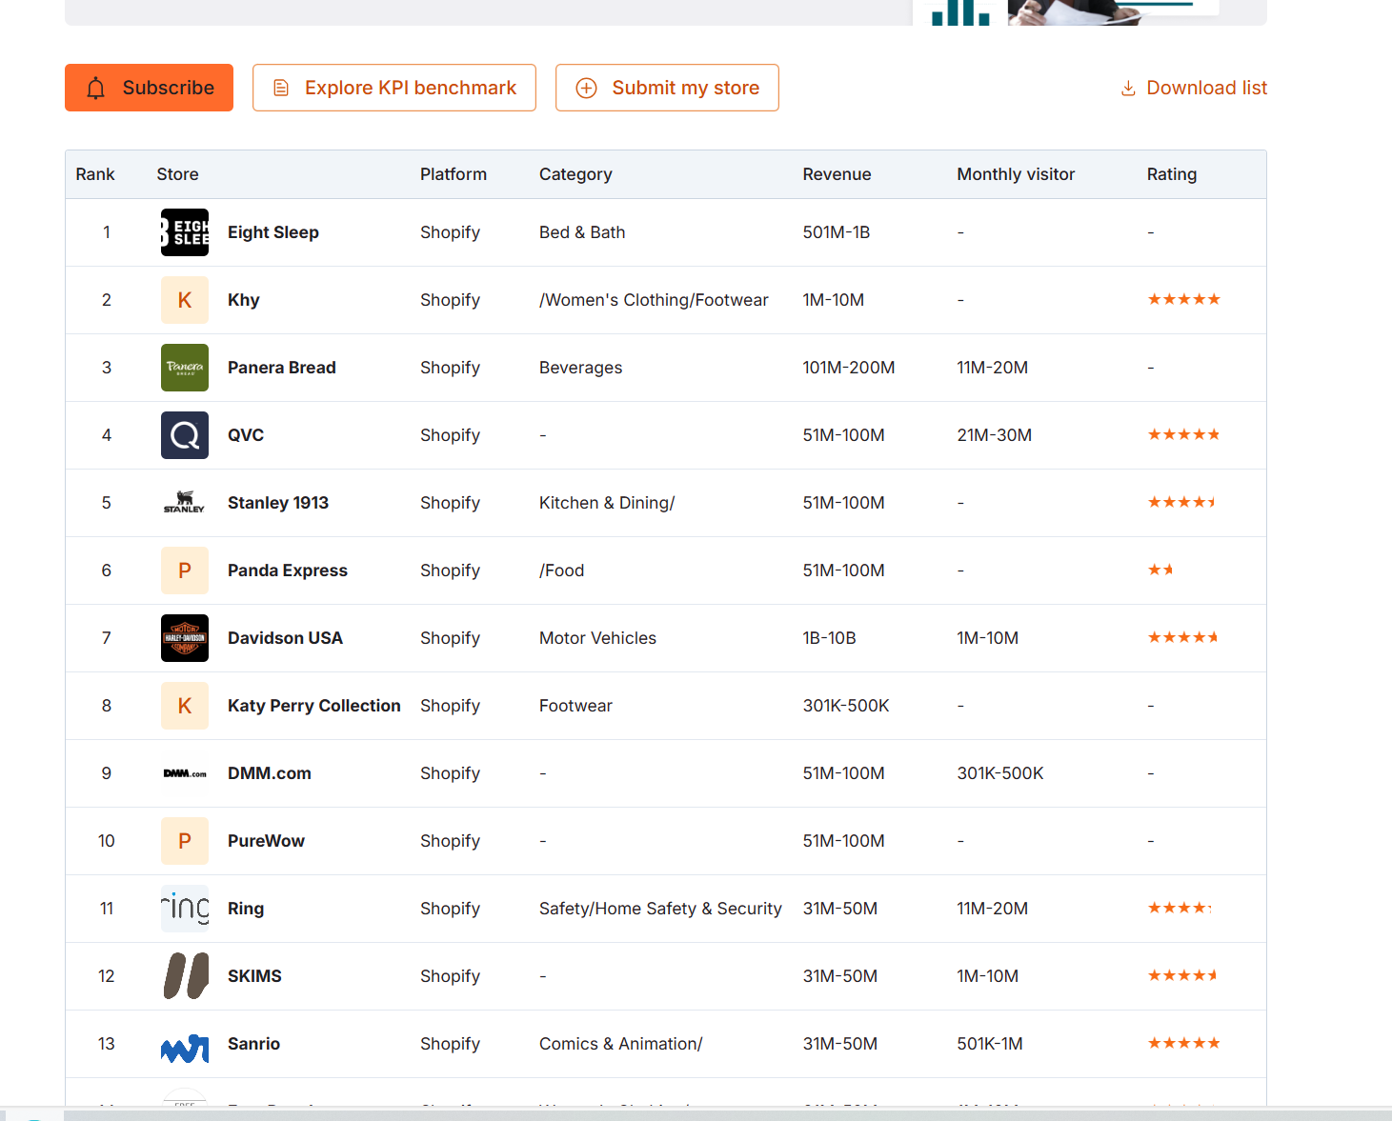Click the Davidson USA logo

pos(185,638)
